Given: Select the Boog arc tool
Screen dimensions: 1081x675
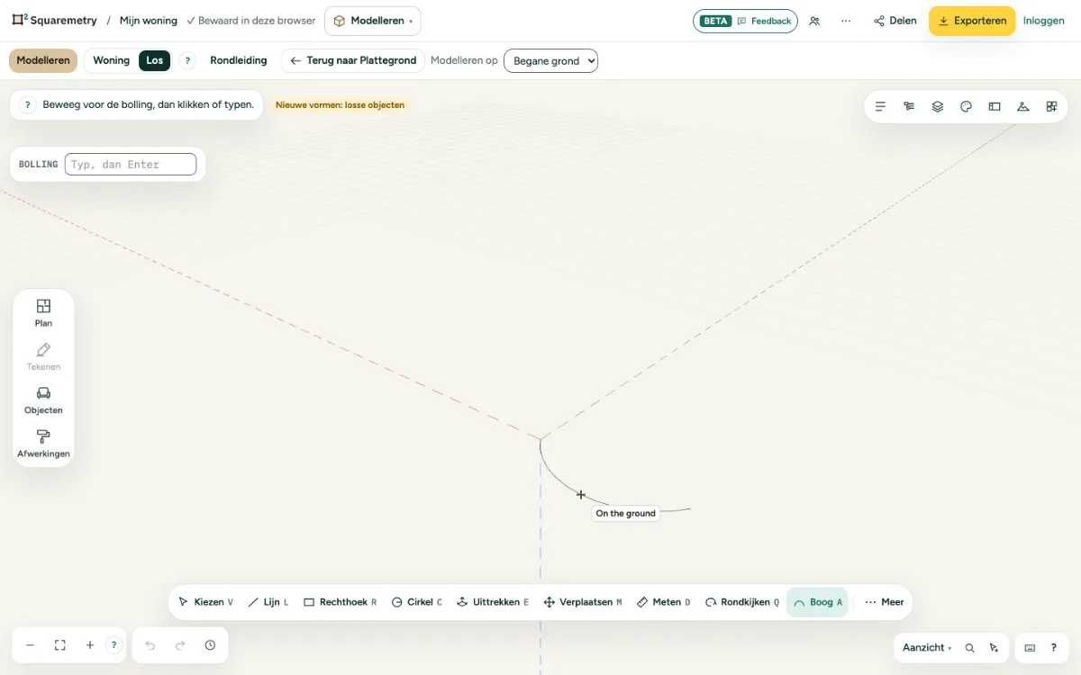Looking at the screenshot, I should click(818, 602).
